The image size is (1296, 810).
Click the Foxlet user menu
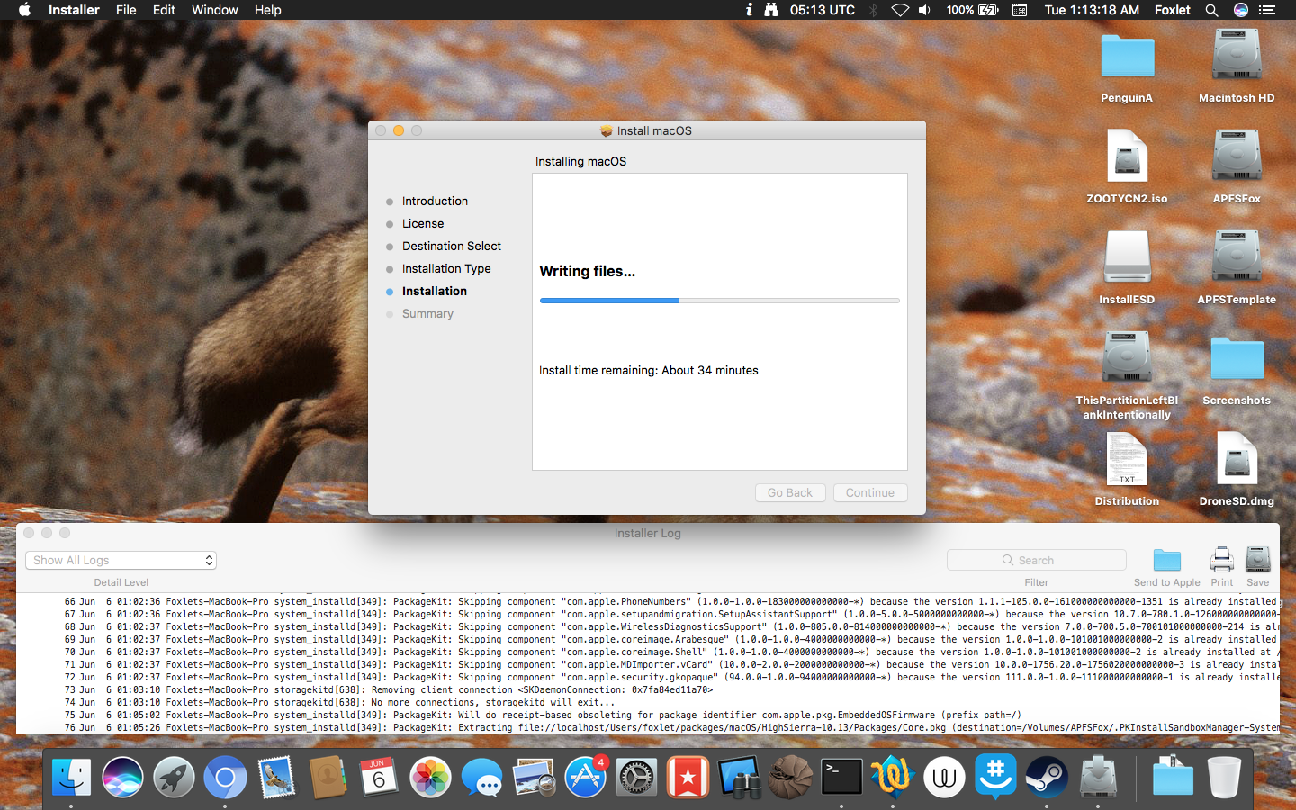1172,10
